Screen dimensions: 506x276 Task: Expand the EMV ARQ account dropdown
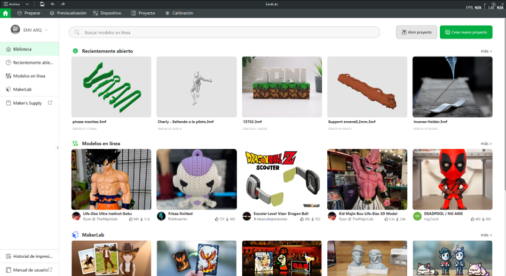tap(46, 30)
